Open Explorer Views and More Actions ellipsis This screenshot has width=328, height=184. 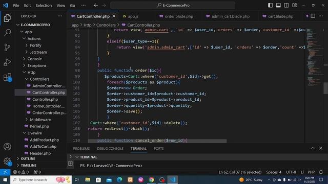(x=60, y=16)
